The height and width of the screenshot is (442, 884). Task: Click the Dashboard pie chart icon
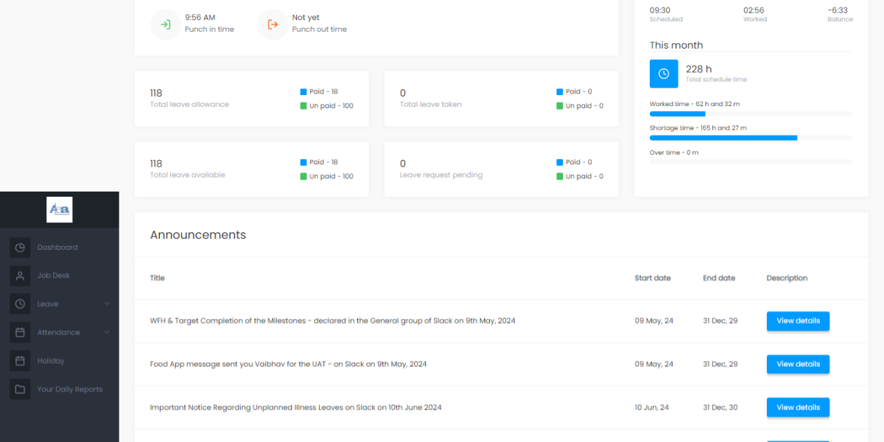[x=20, y=248]
